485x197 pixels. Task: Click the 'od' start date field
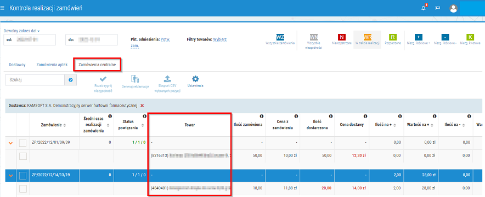click(30, 40)
